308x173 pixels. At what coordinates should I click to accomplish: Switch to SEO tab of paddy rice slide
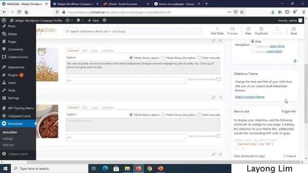(85, 50)
